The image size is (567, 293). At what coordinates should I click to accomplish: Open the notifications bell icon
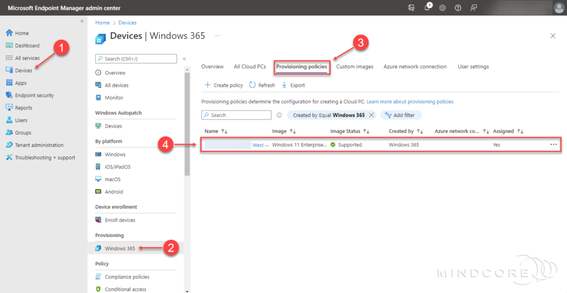tap(427, 8)
